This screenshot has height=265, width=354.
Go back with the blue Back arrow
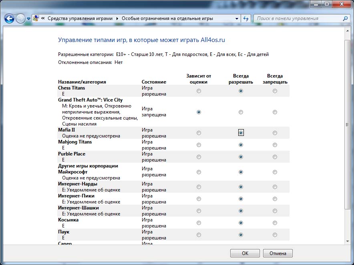point(9,18)
